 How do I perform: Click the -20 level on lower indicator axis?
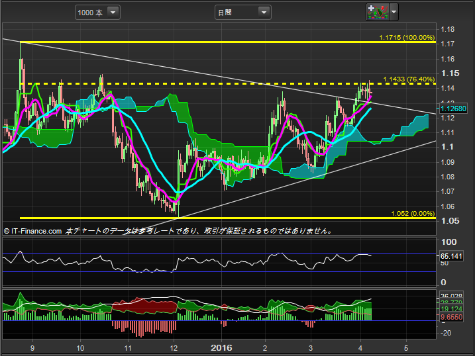(x=446, y=333)
